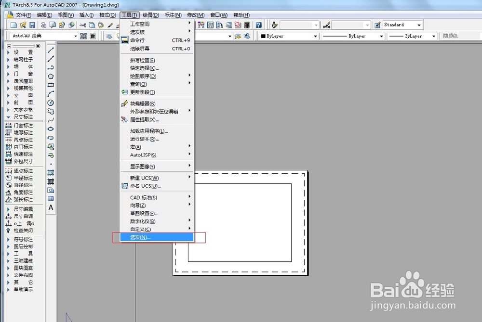Click the Open file icon
482x322 pixels.
(23, 25)
